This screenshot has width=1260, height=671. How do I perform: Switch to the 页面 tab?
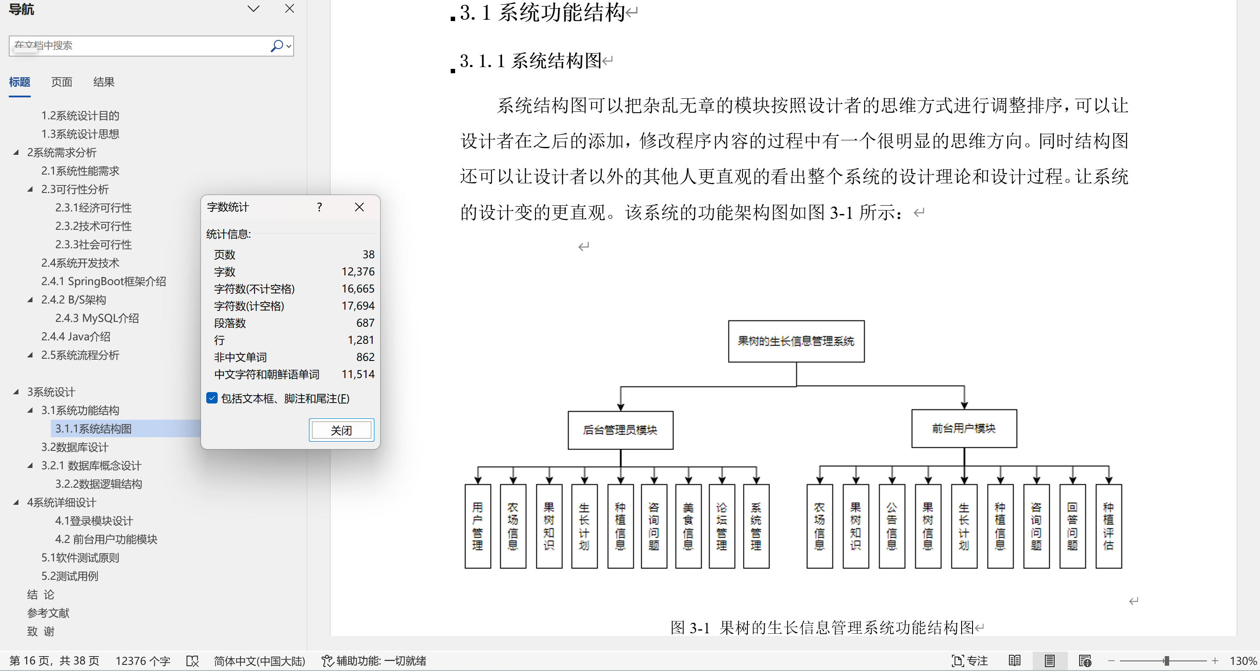[61, 82]
